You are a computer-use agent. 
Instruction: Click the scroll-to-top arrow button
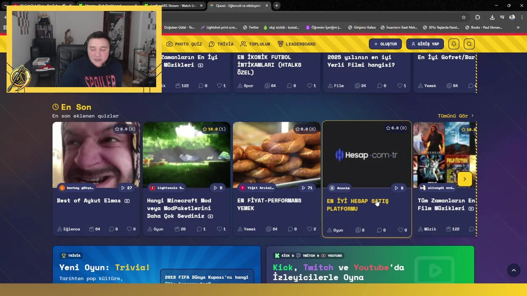(513, 270)
